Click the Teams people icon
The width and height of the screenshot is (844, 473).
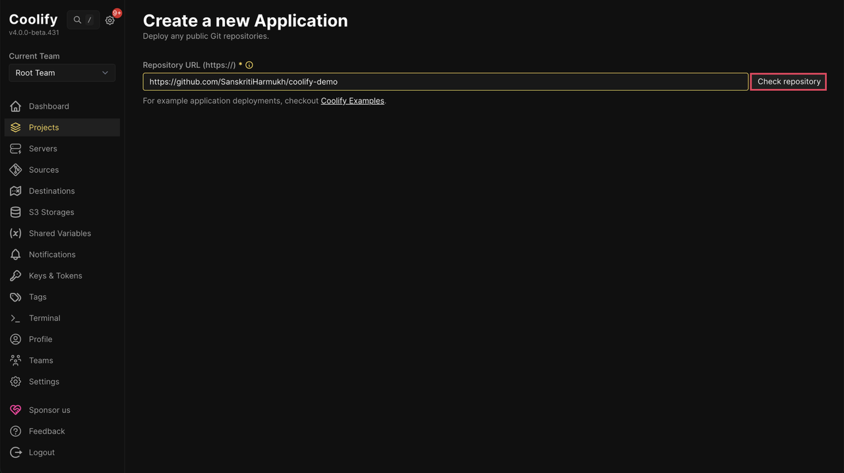coord(16,360)
